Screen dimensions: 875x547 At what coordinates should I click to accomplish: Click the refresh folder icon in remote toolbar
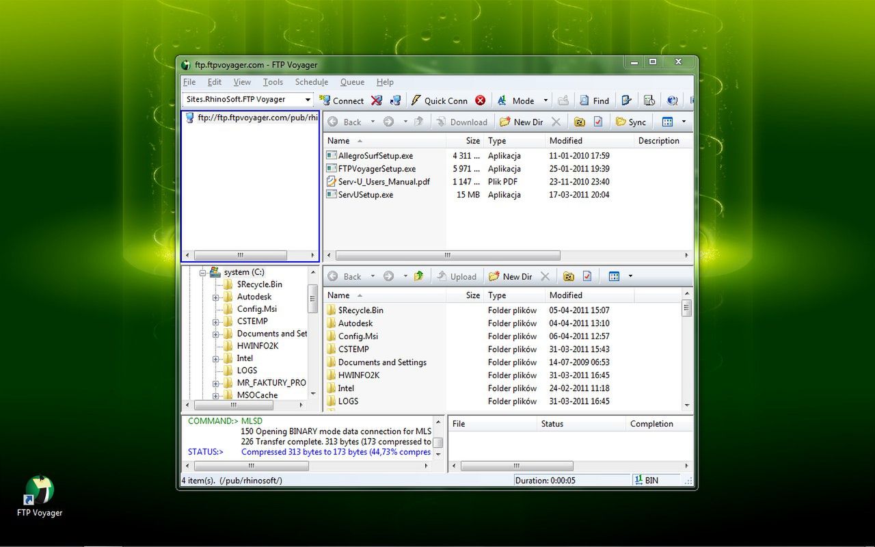click(x=579, y=122)
